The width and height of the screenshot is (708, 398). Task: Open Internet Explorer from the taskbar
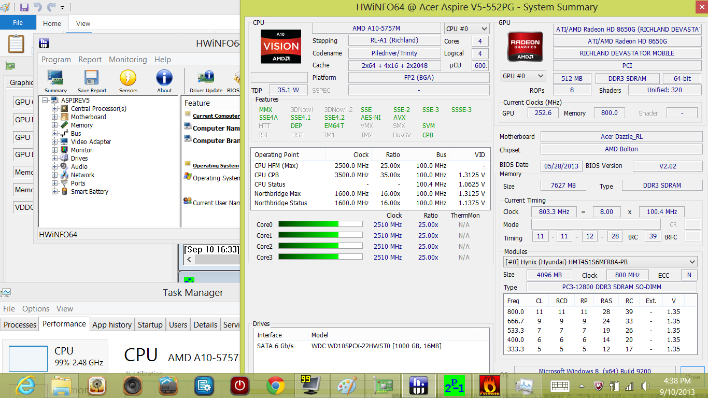(26, 386)
